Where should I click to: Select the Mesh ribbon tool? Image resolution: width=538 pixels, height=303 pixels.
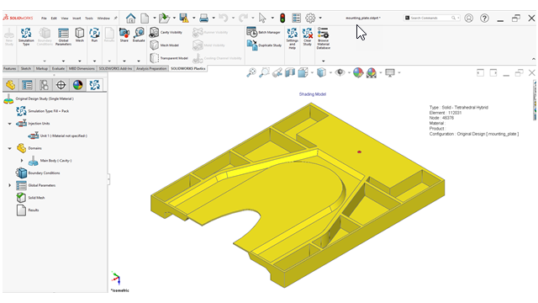point(80,35)
